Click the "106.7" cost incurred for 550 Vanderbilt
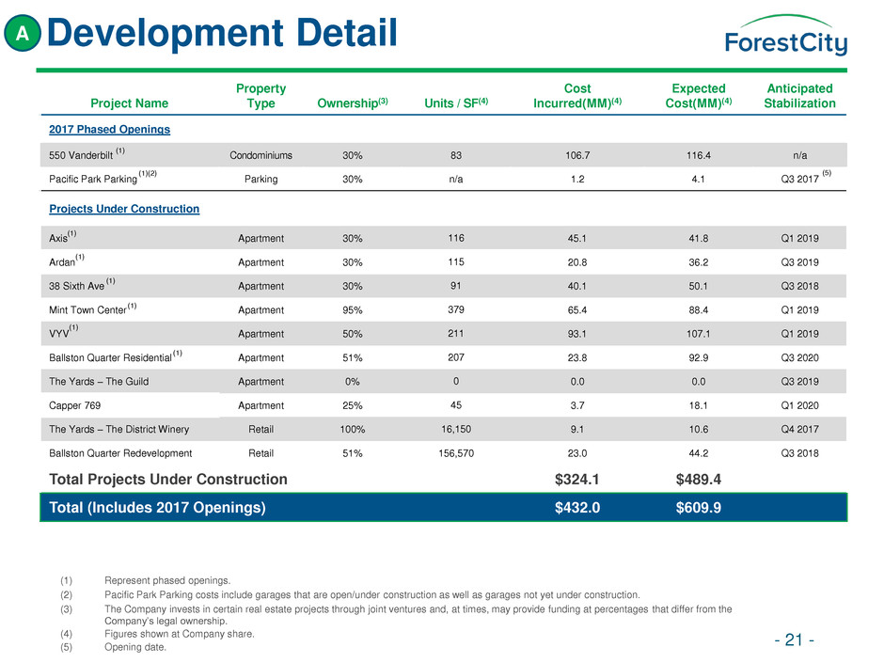The height and width of the screenshot is (663, 884). point(577,155)
